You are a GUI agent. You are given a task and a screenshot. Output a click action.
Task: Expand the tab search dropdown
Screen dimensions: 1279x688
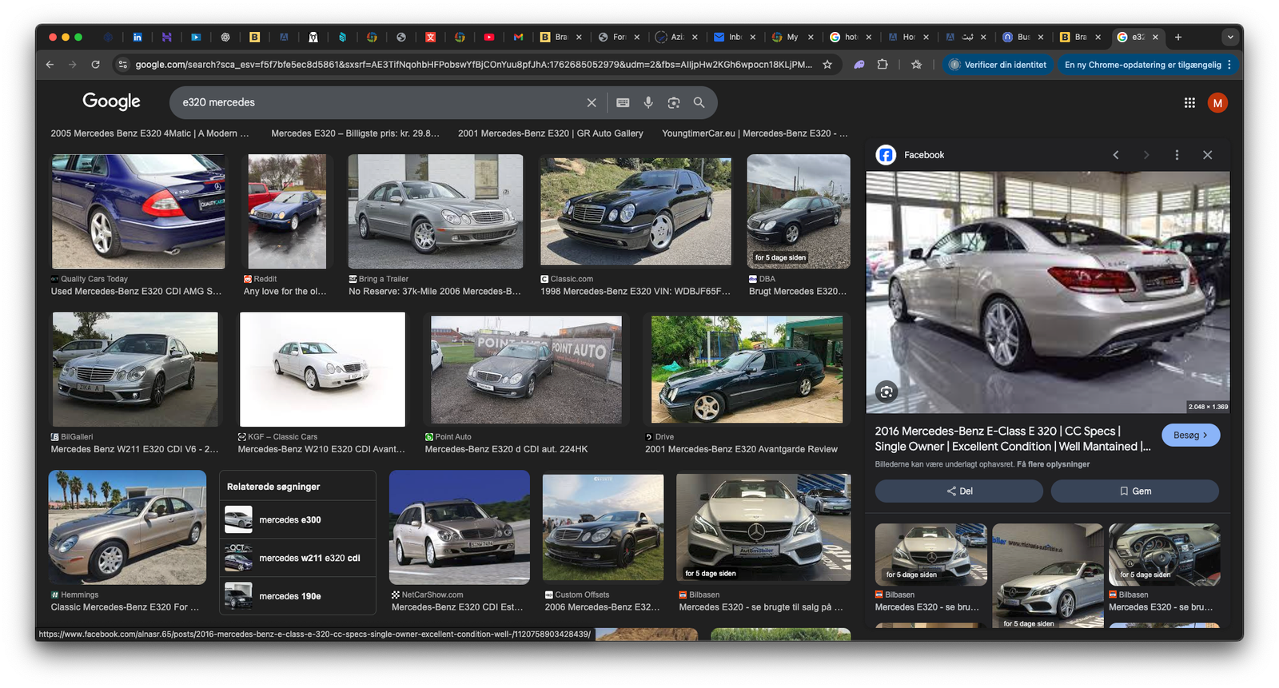[x=1230, y=37]
